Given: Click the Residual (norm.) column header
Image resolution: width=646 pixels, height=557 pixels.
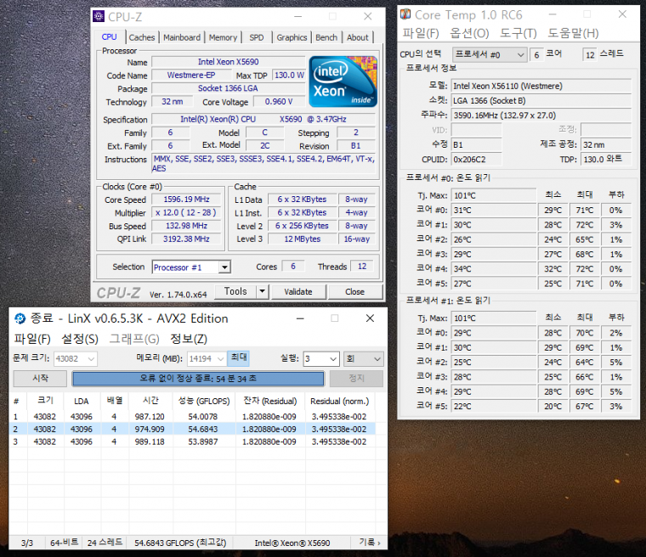Looking at the screenshot, I should coord(340,401).
